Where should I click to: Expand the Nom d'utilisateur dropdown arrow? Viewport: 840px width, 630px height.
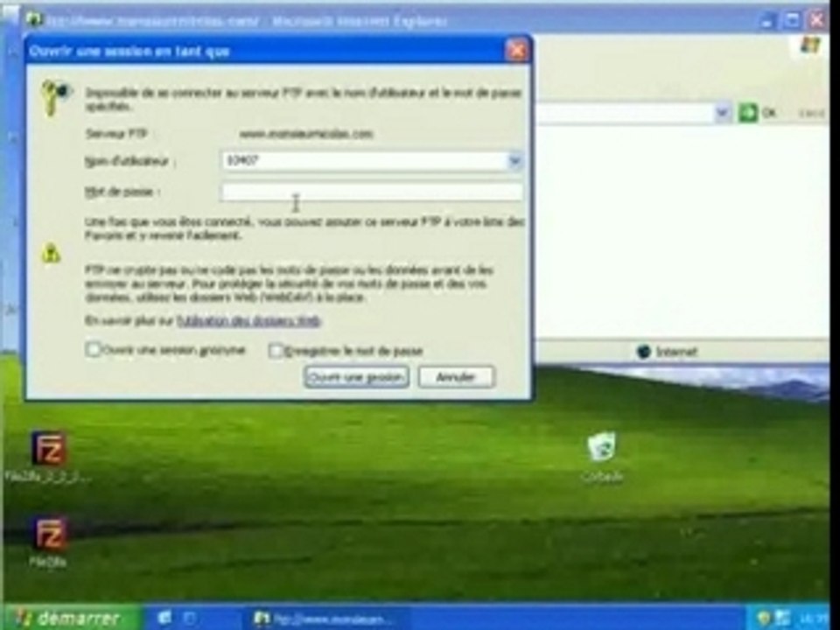pos(514,161)
